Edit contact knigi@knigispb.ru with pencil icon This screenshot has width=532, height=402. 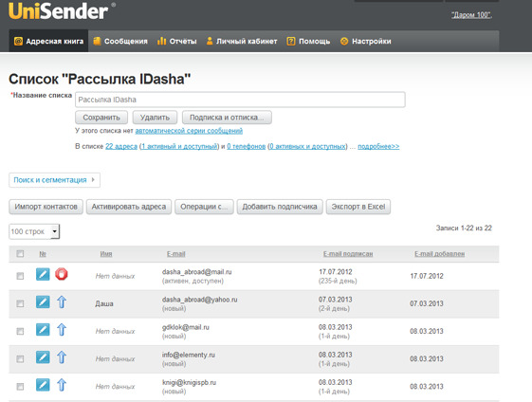click(43, 385)
